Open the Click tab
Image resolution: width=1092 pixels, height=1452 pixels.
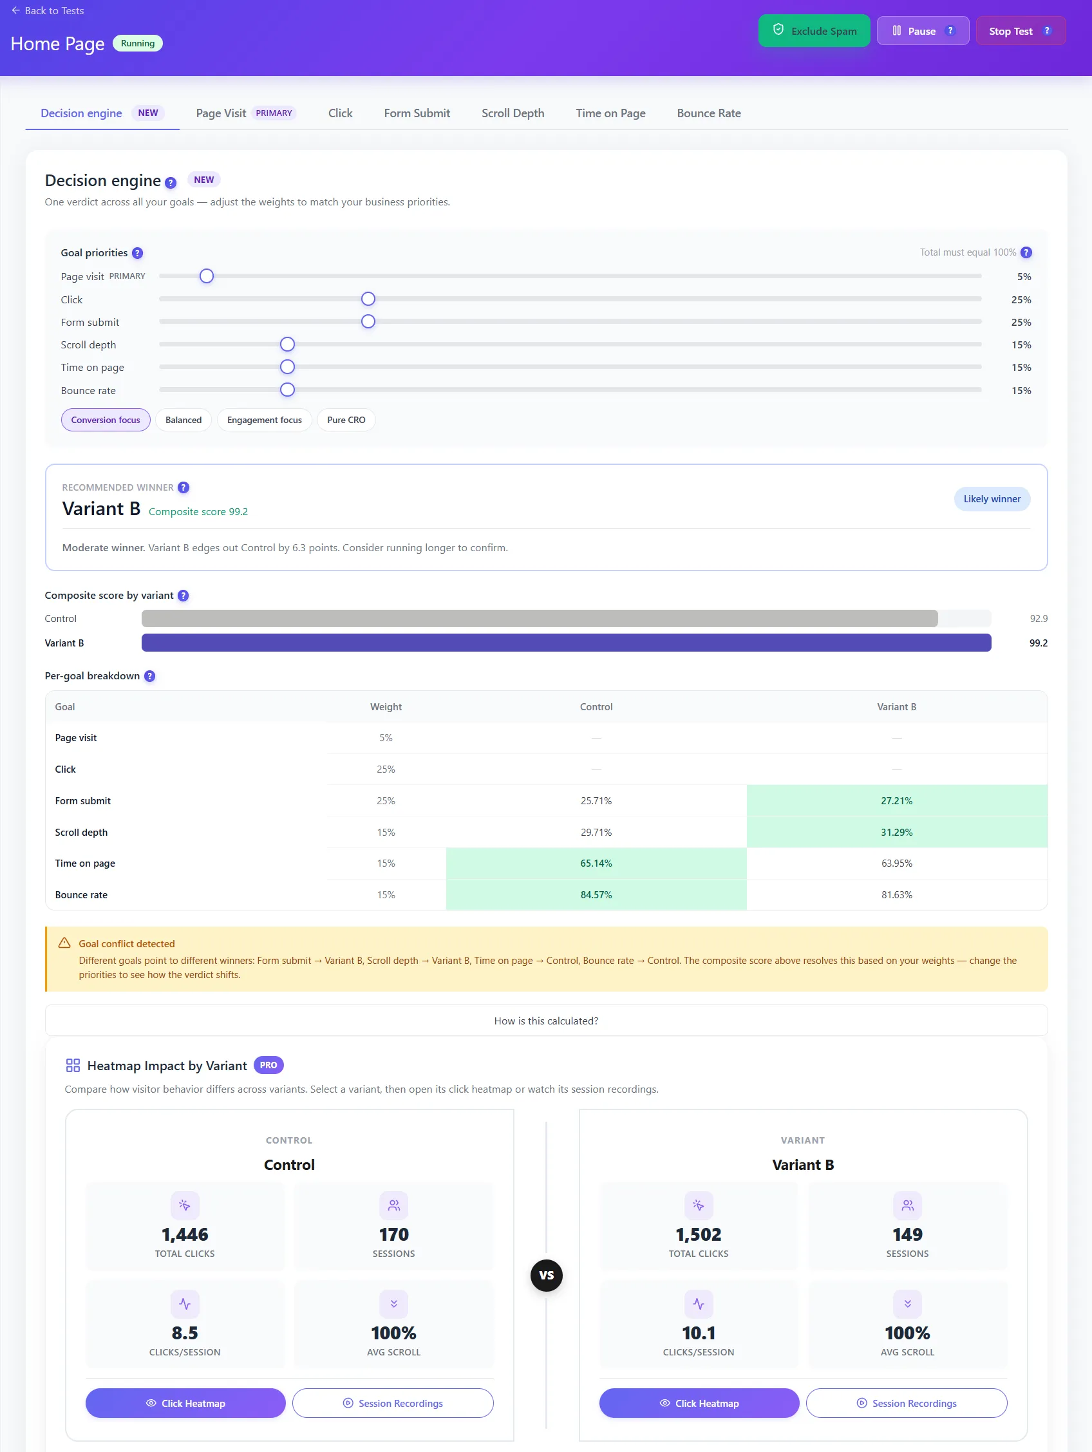coord(341,113)
